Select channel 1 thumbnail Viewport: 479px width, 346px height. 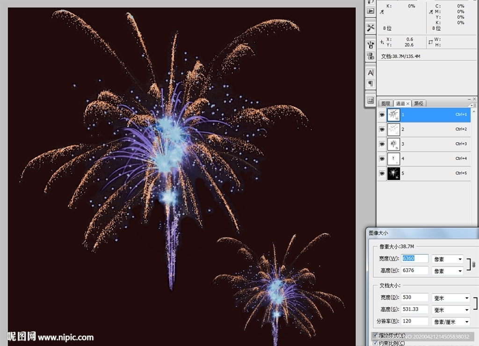tap(393, 115)
